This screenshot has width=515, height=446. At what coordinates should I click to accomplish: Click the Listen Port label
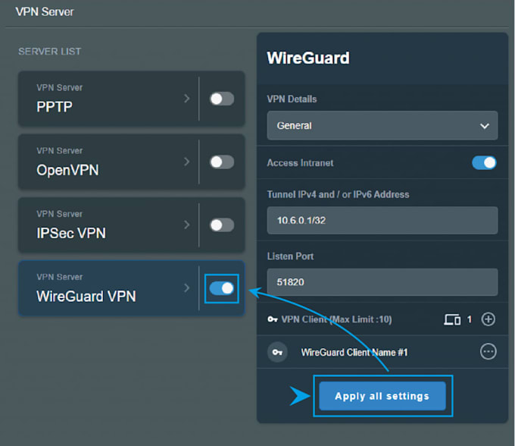click(290, 256)
